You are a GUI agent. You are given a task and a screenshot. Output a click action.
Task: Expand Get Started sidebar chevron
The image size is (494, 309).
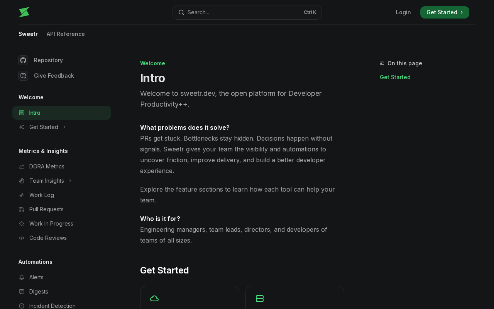coord(64,127)
